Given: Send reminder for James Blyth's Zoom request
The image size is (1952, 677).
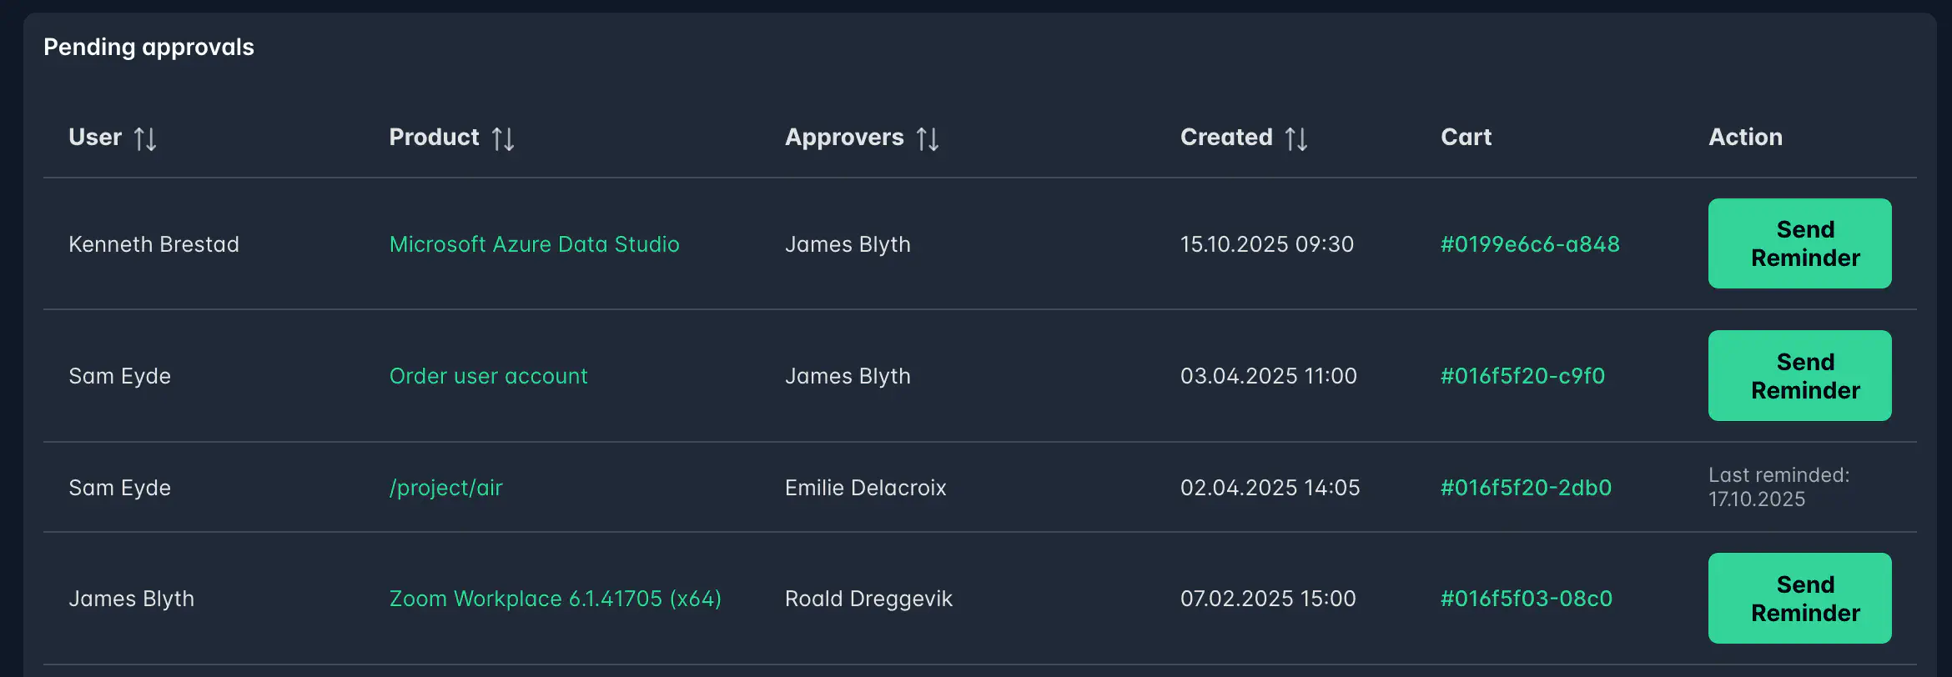Looking at the screenshot, I should (x=1799, y=598).
